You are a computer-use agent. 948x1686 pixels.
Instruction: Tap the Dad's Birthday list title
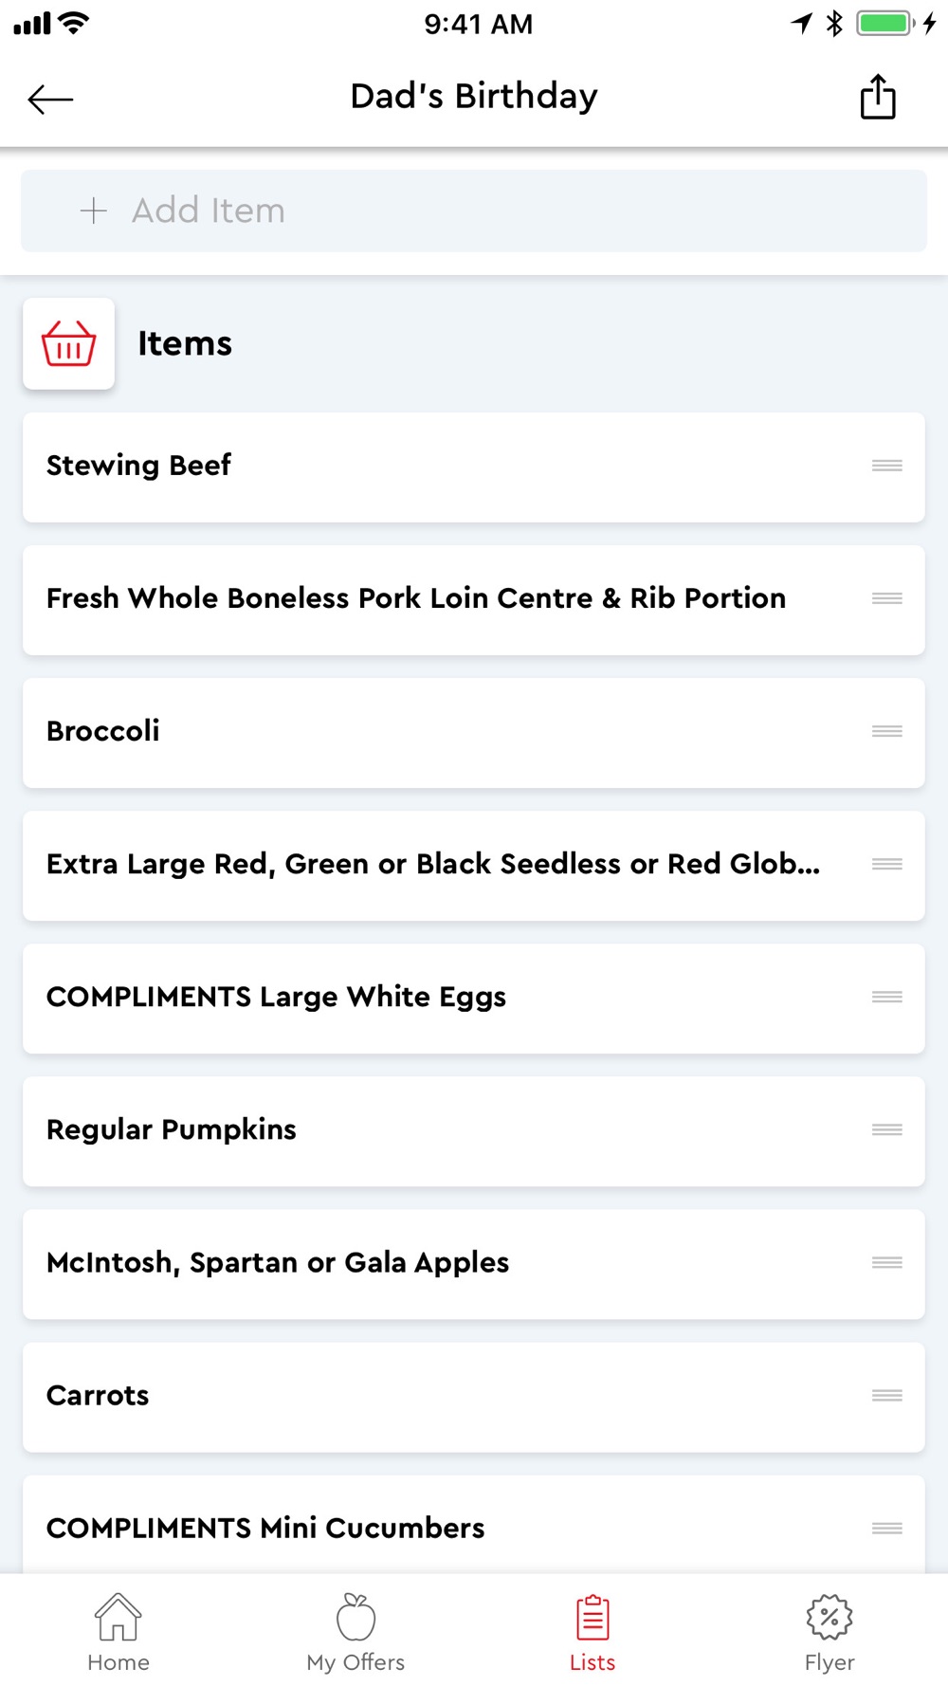474,97
